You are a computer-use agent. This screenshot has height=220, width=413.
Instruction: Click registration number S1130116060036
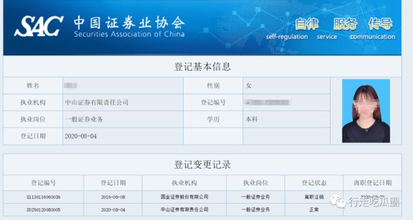(43, 197)
